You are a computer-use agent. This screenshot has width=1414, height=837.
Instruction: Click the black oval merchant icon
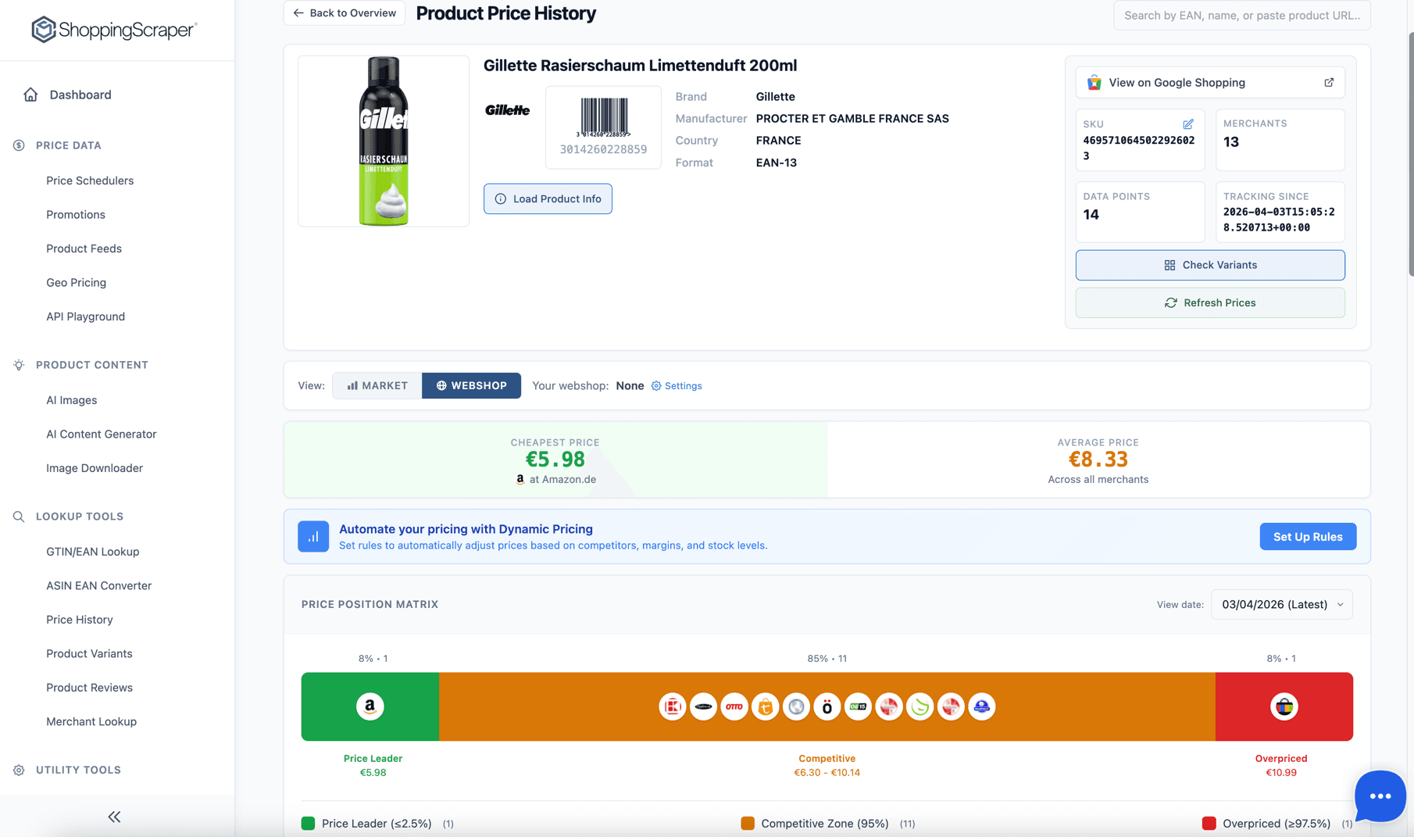click(704, 706)
